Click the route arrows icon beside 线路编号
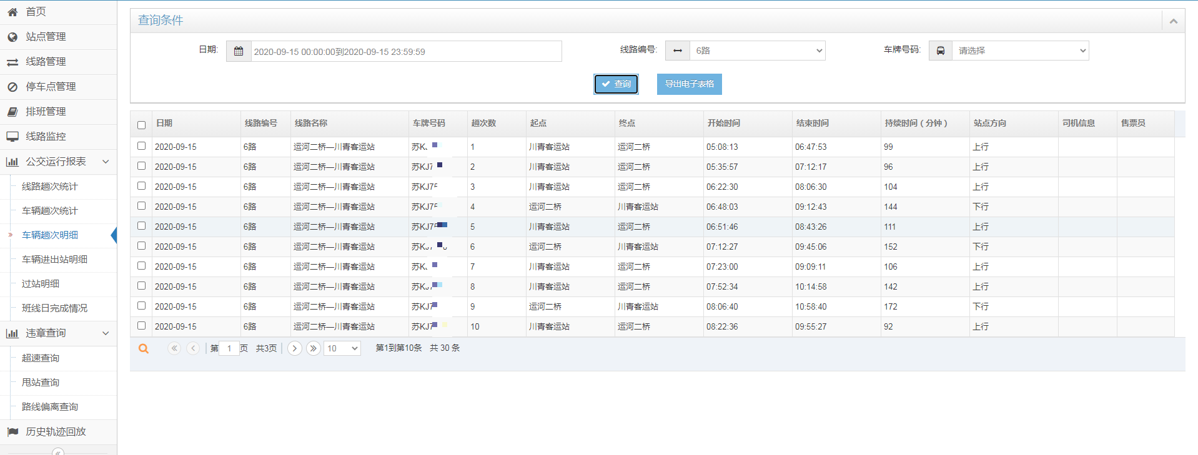Screen dimensions: 1198x455 click(678, 51)
